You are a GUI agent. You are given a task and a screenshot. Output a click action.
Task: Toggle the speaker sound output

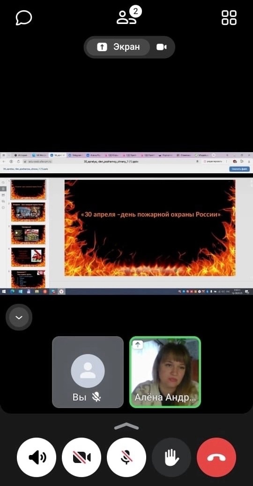[37, 457]
